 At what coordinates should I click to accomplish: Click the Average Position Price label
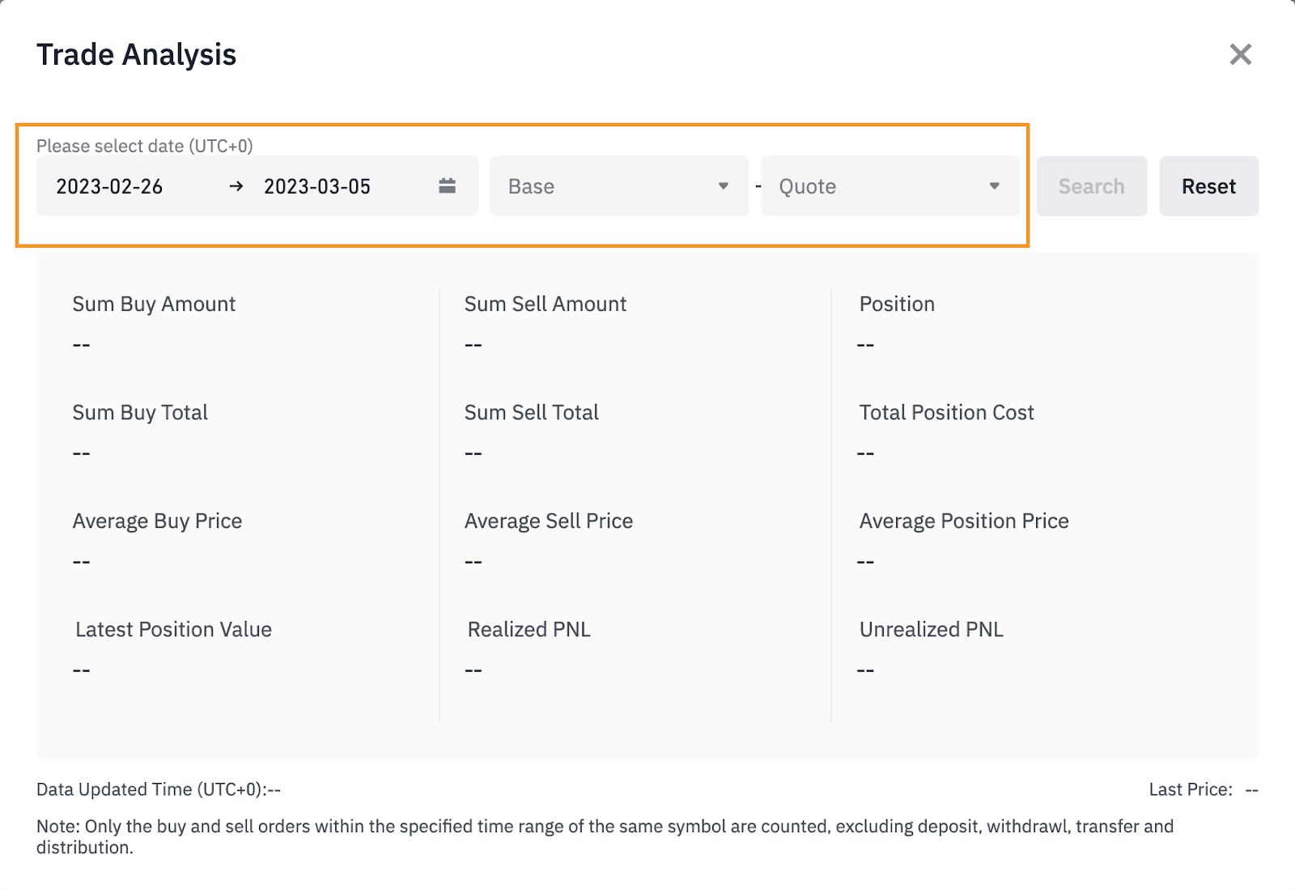963,521
